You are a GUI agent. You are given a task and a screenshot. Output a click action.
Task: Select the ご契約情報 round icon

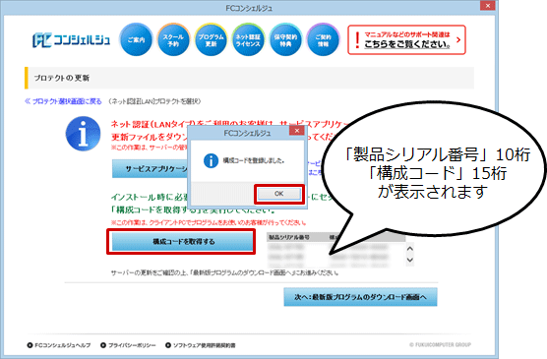click(323, 39)
